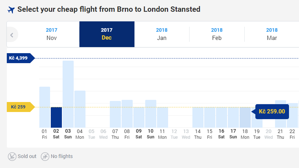Open the 2018 Jan month tab

[162, 34]
